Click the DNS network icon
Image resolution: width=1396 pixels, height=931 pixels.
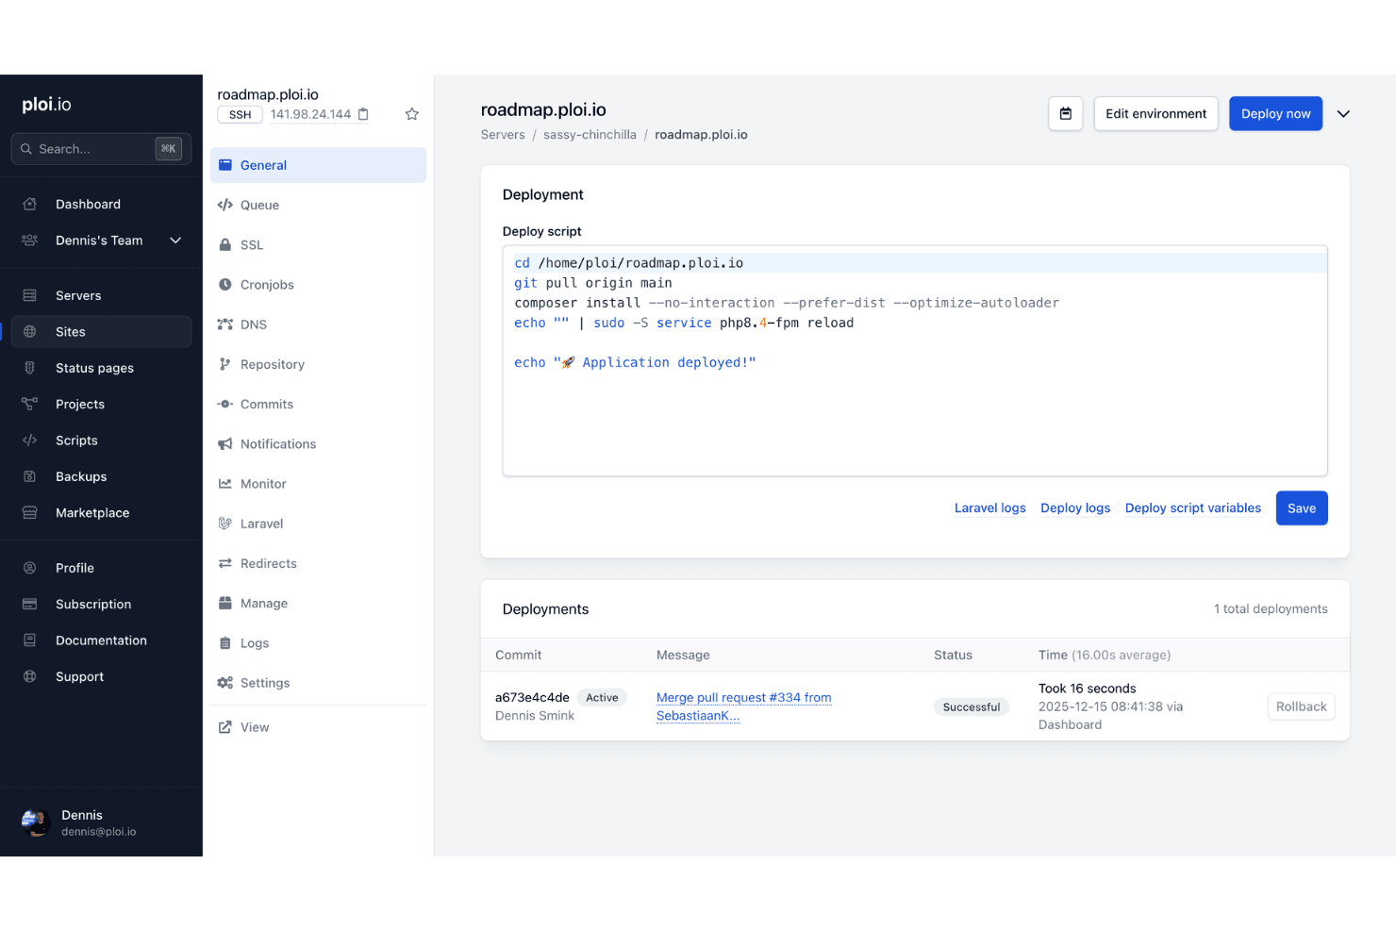[x=225, y=324]
